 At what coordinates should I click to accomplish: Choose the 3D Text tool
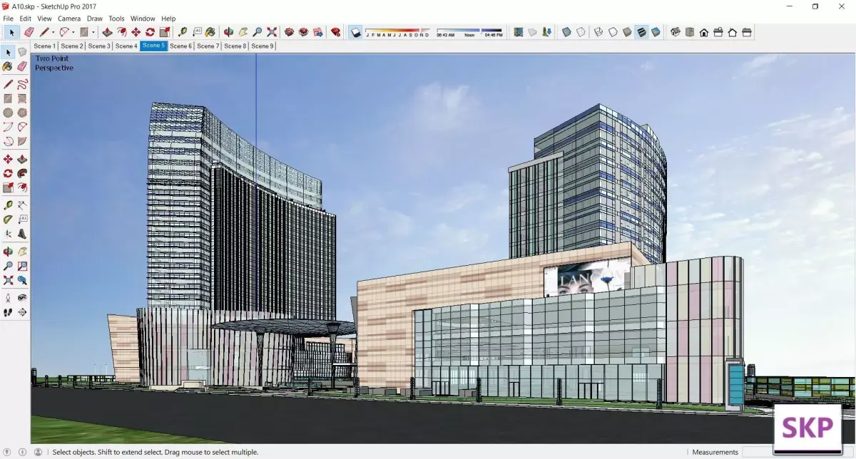point(22,234)
